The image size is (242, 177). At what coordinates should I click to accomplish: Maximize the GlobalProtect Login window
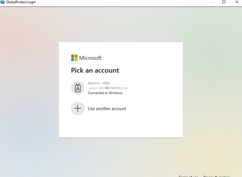[224, 2]
